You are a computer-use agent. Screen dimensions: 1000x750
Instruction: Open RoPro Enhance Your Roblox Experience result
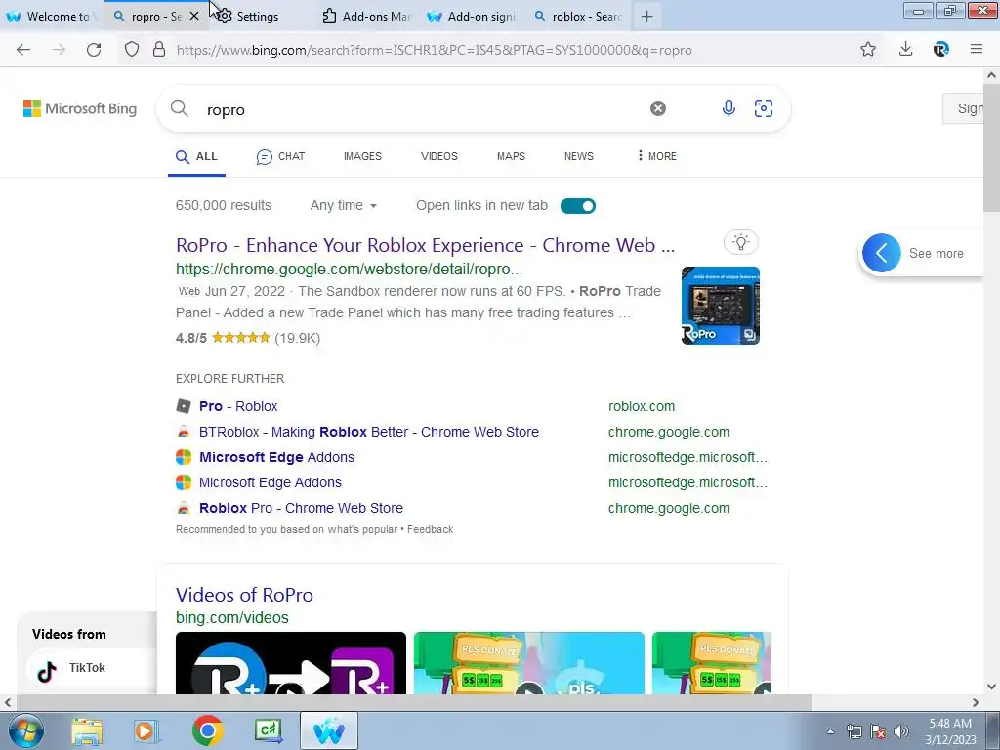coord(425,245)
